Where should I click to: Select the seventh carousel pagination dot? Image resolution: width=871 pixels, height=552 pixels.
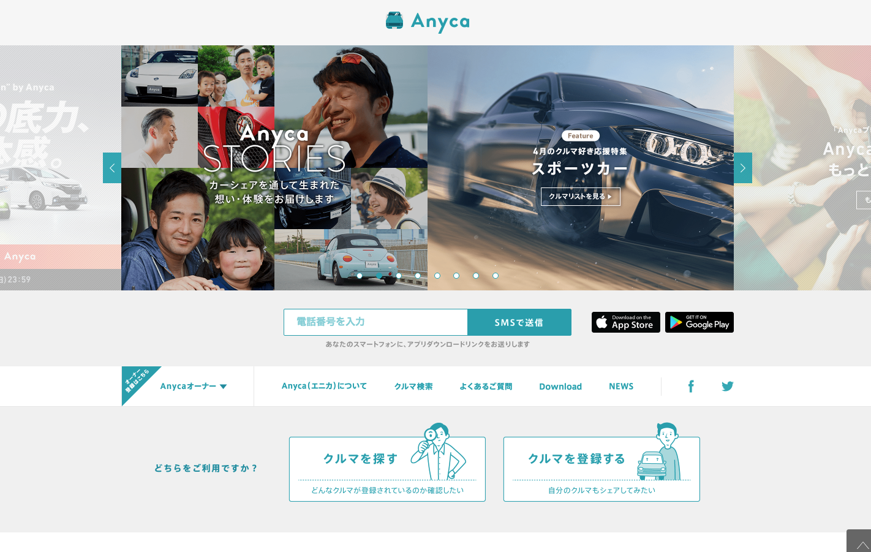tap(476, 276)
